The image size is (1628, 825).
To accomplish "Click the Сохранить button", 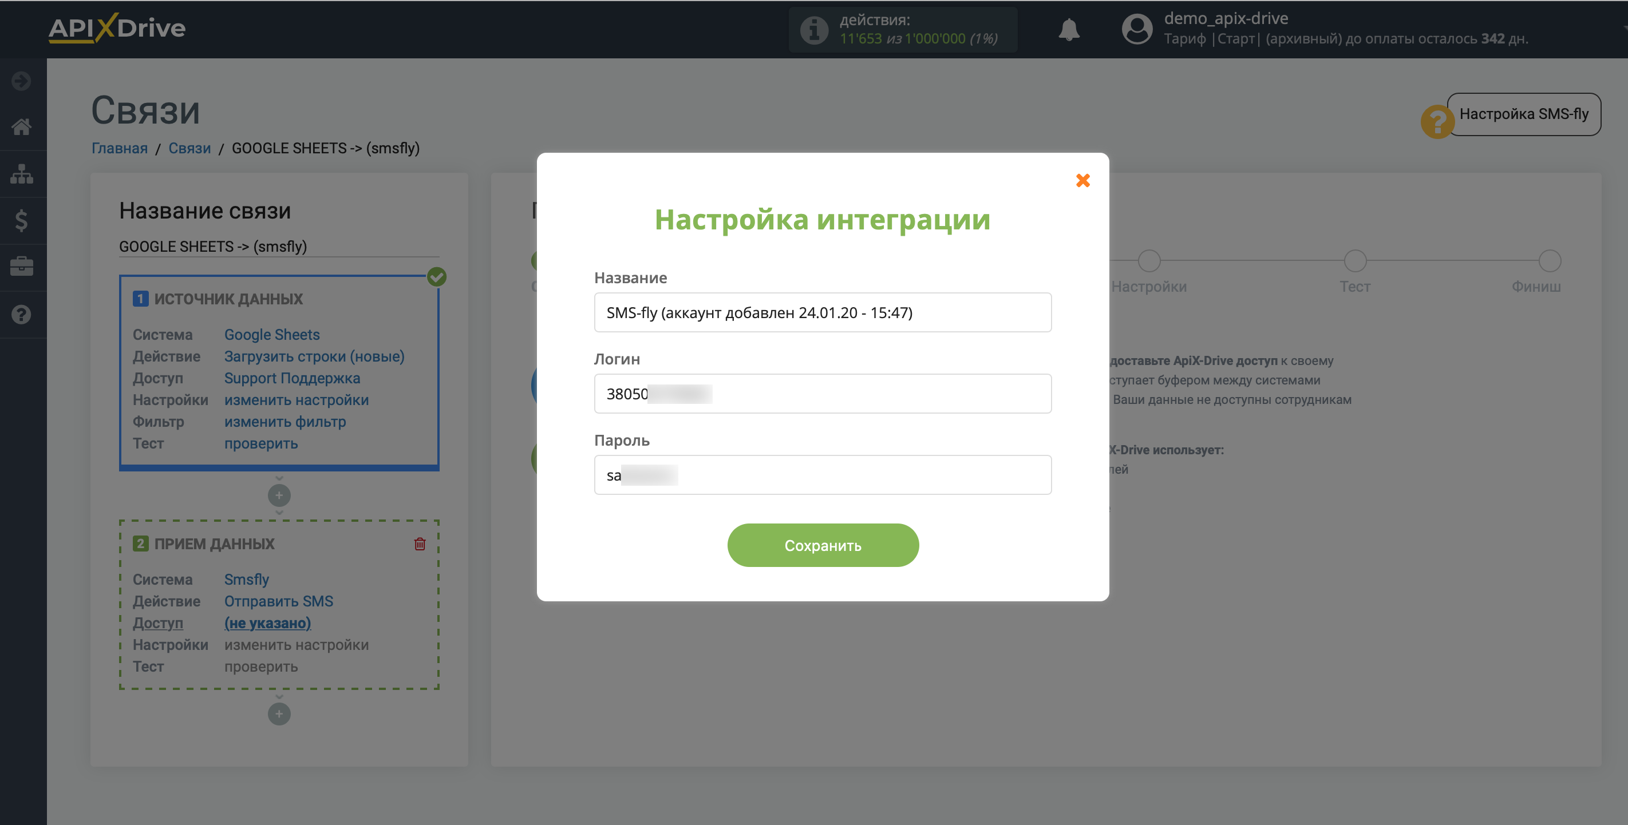I will [823, 545].
